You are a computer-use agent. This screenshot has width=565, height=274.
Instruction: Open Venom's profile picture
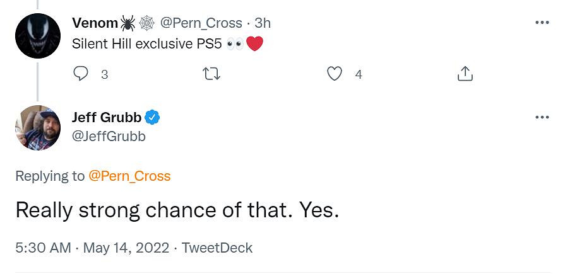pyautogui.click(x=38, y=36)
